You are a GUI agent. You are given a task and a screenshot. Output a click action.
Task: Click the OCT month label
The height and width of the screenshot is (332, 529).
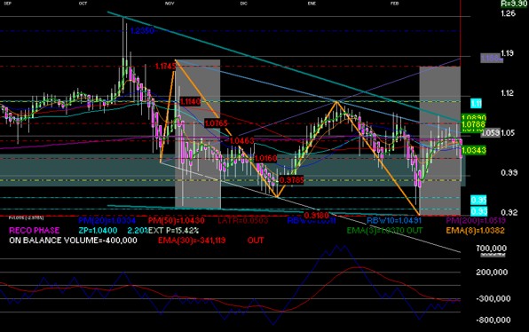83,4
